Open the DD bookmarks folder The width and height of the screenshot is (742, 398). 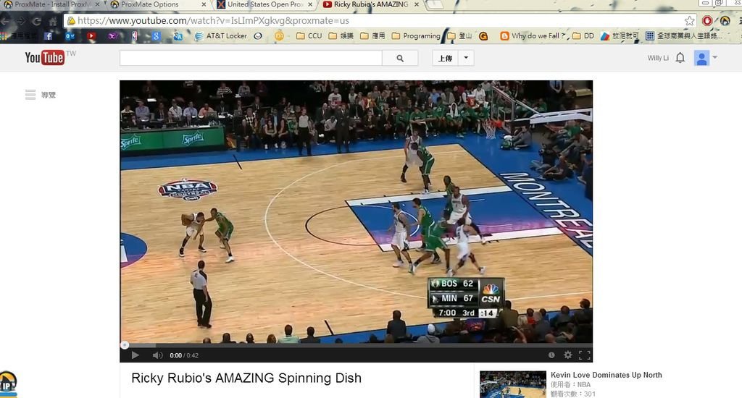pyautogui.click(x=583, y=36)
